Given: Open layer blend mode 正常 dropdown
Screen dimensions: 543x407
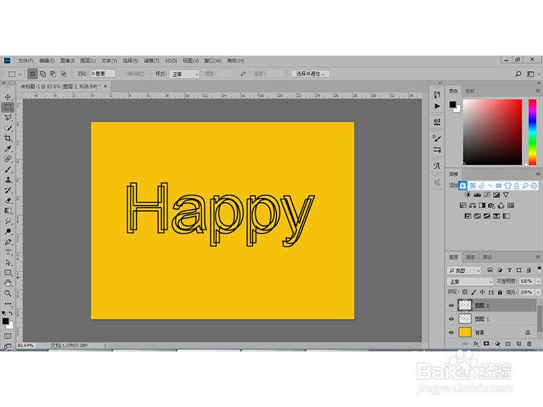Looking at the screenshot, I should tap(470, 282).
